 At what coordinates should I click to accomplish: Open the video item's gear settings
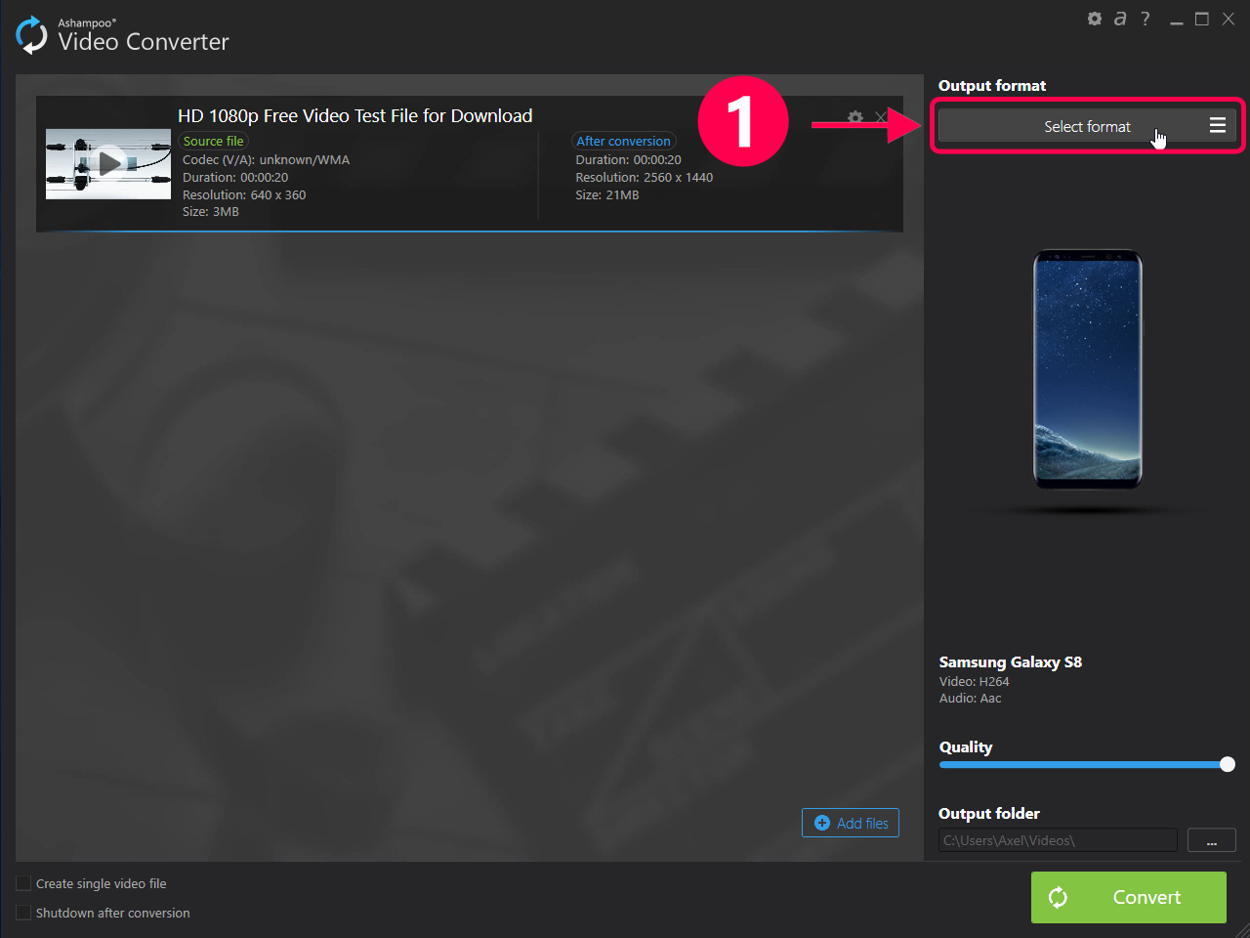coord(855,117)
